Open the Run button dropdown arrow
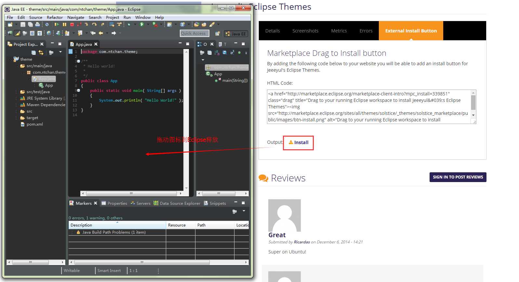The image size is (519, 282). pyautogui.click(x=148, y=24)
